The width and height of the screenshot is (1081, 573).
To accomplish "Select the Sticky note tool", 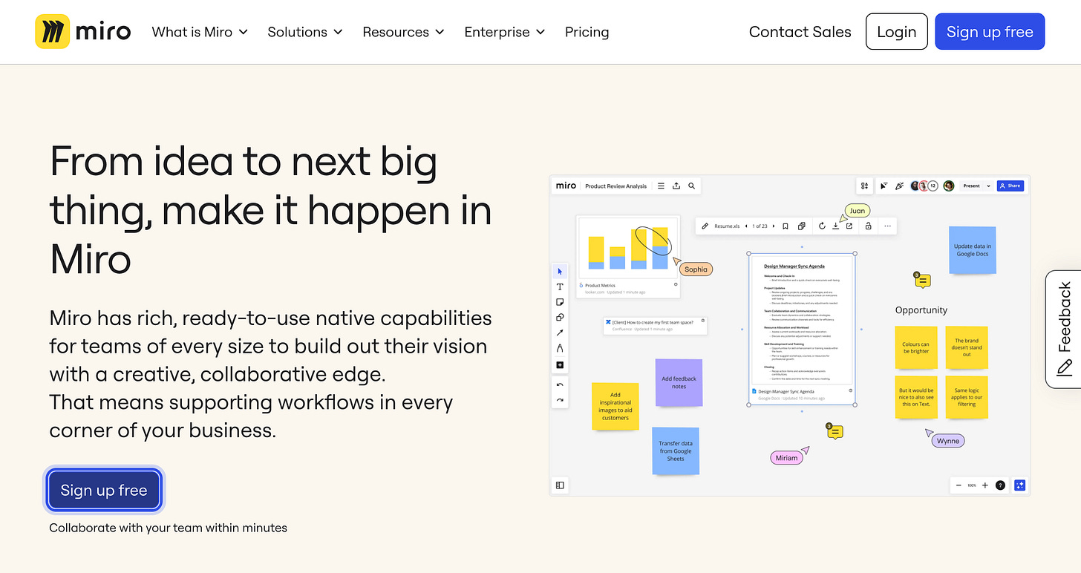I will (560, 302).
